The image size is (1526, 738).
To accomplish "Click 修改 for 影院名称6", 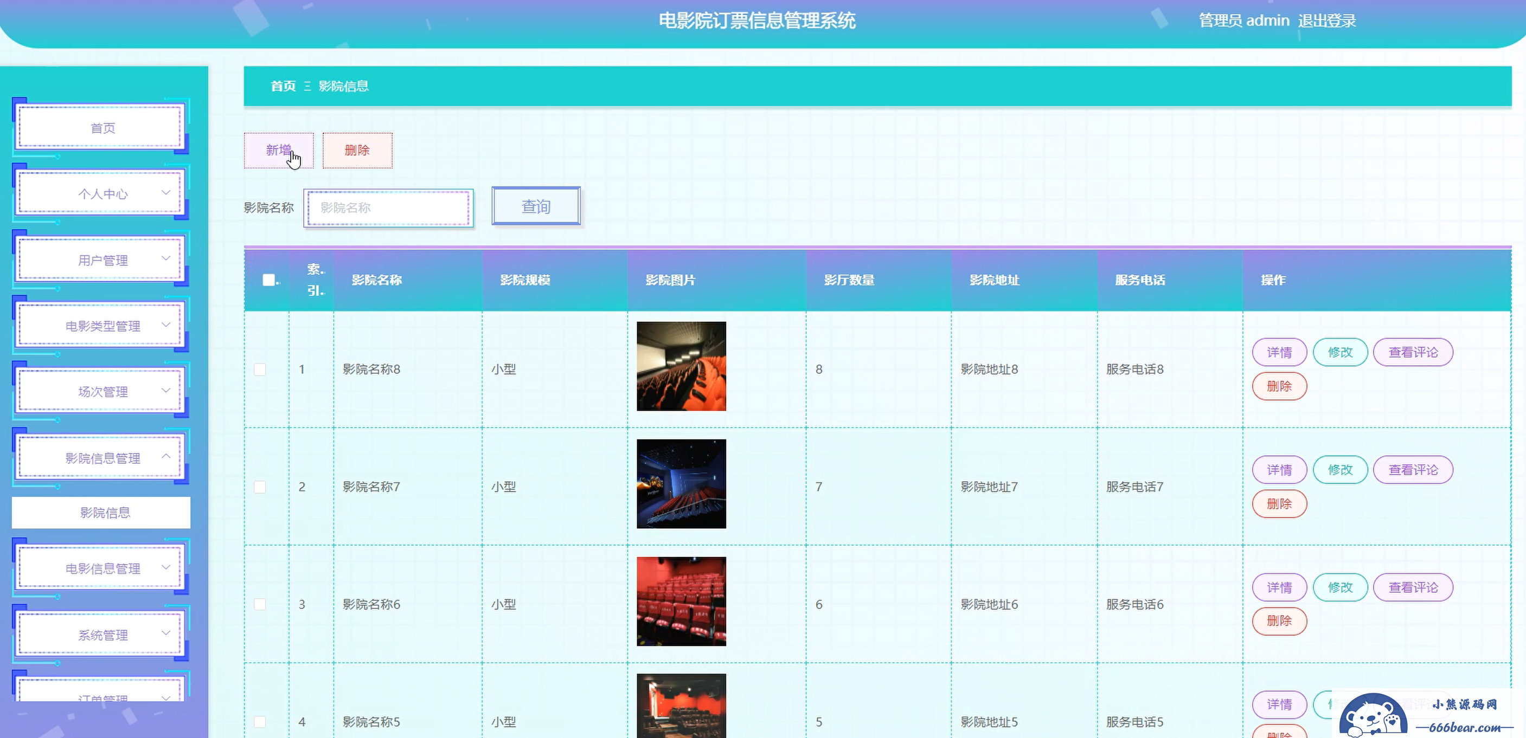I will (x=1341, y=587).
